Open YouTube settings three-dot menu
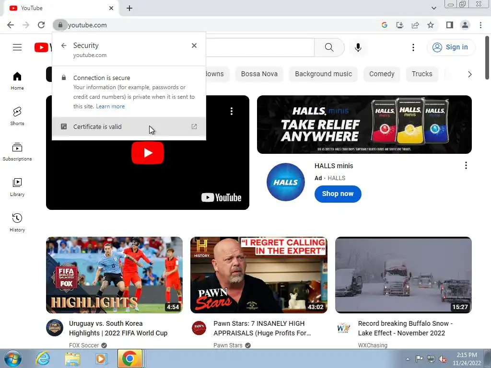Image resolution: width=491 pixels, height=368 pixels. 413,47
